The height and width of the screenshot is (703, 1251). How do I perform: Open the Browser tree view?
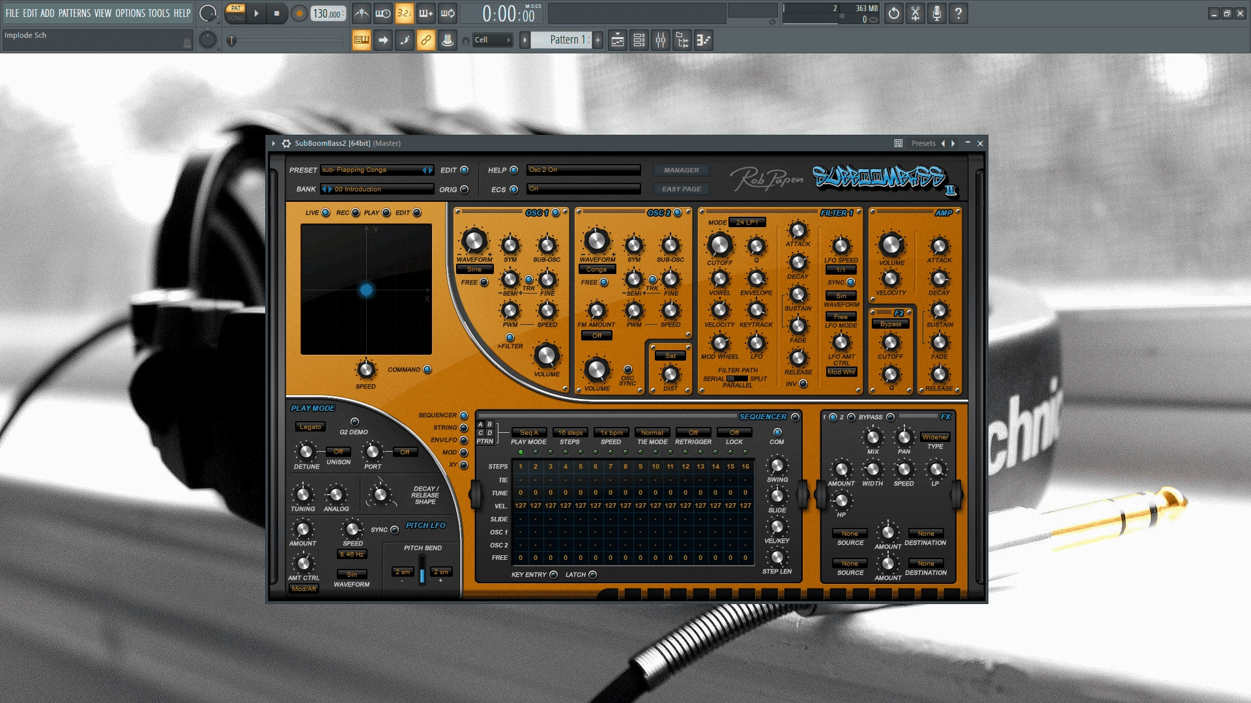click(x=682, y=40)
